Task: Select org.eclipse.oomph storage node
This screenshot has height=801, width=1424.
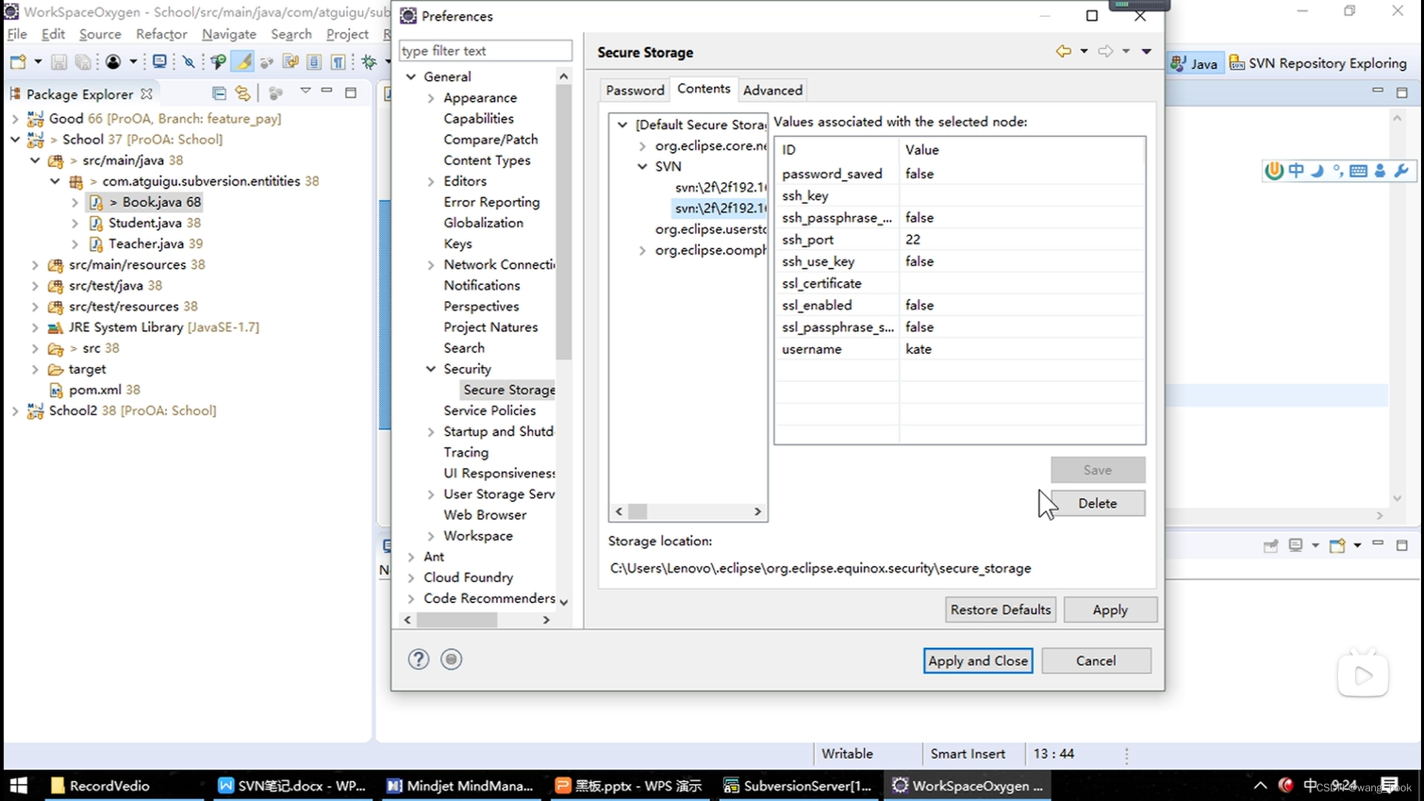Action: (x=710, y=250)
